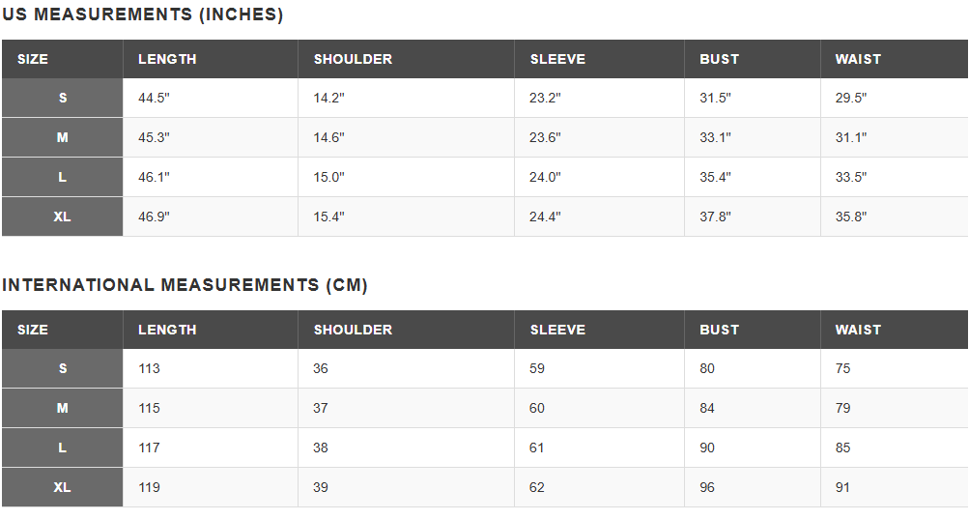Select size S row in the inches table
969x520 pixels.
[63, 98]
